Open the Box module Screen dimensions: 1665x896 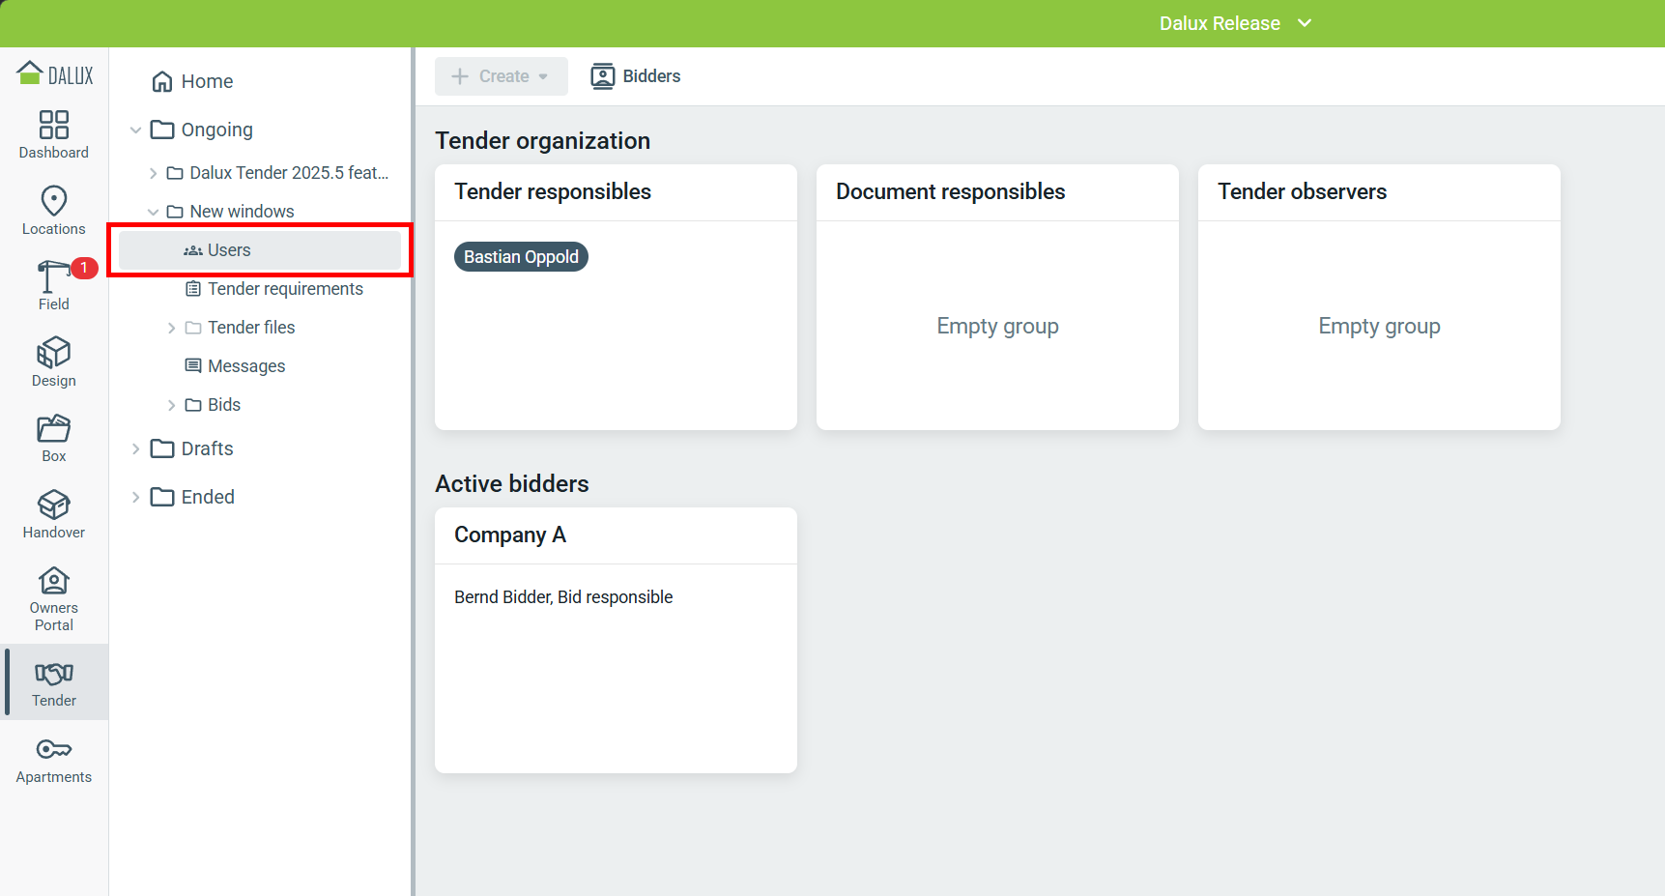[x=54, y=439]
